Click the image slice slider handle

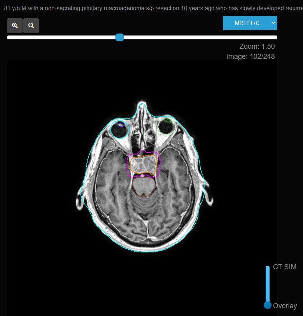[119, 37]
